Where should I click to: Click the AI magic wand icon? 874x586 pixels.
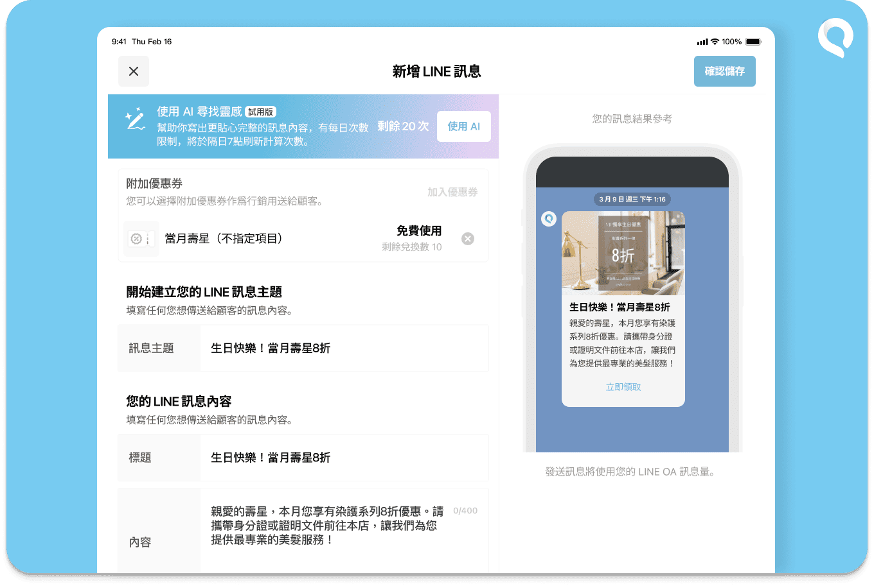click(x=135, y=119)
